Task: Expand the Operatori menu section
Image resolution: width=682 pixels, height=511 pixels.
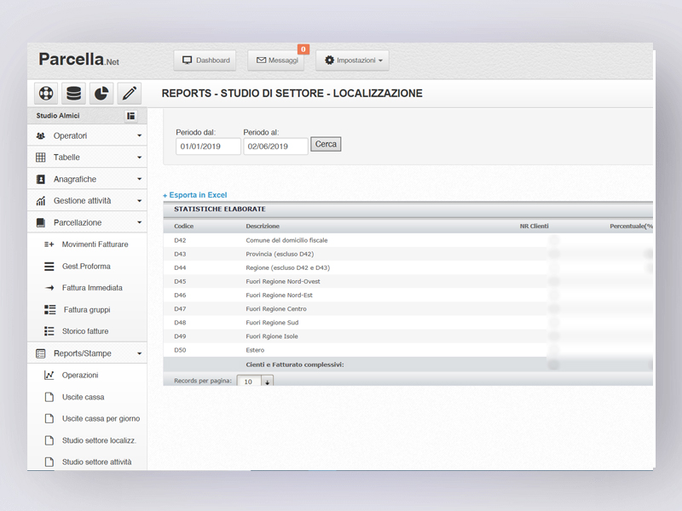Action: (x=87, y=135)
